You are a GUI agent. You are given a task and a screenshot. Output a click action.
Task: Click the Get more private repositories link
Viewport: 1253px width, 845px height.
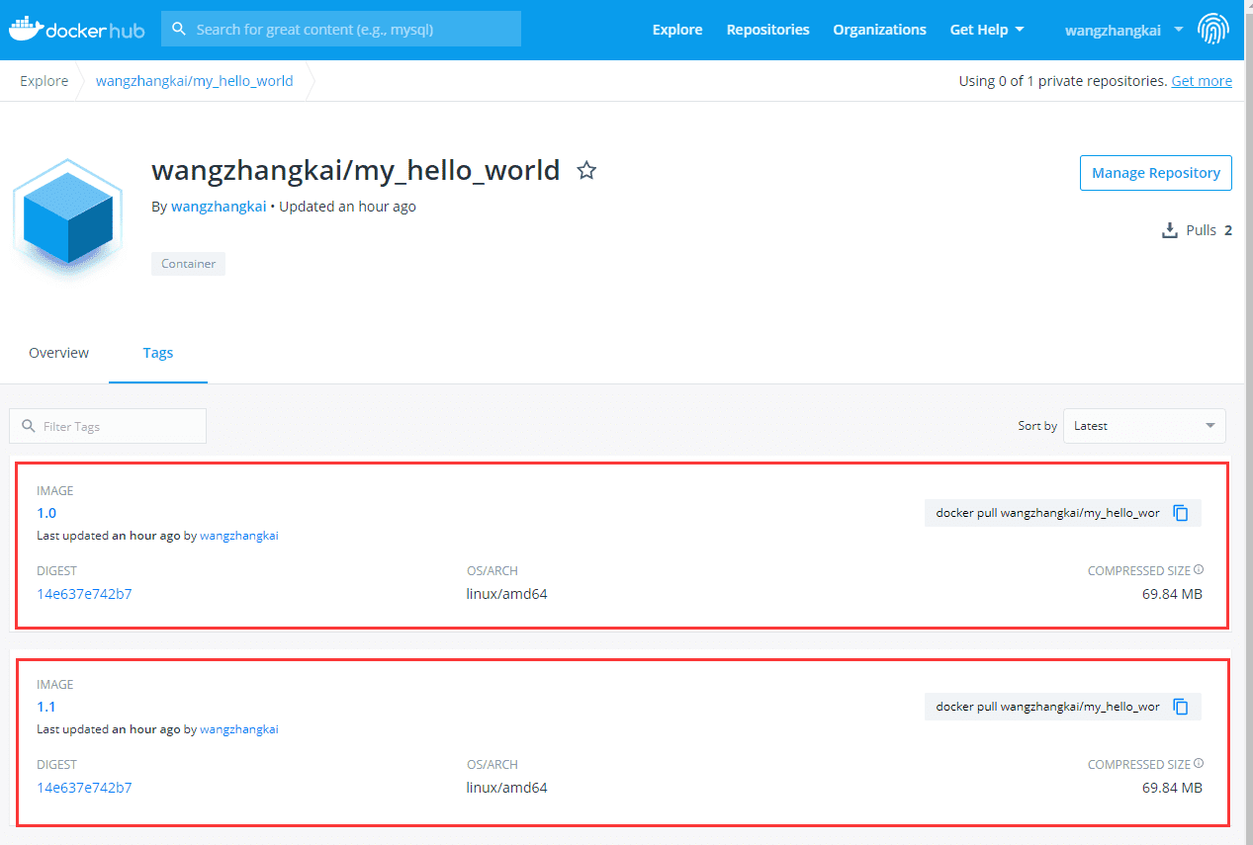[1202, 81]
